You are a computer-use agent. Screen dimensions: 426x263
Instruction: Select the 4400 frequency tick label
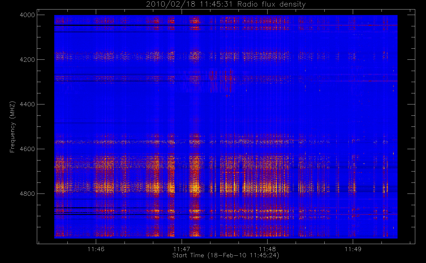pos(27,104)
